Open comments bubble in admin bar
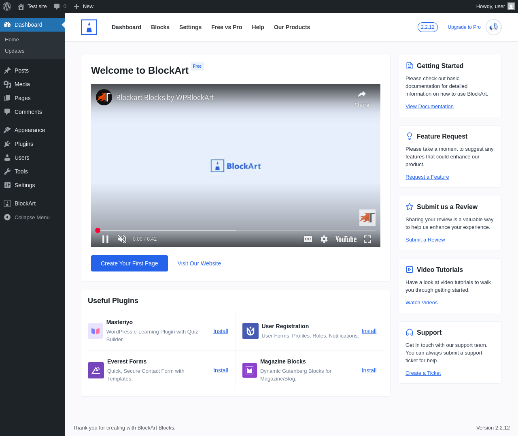The height and width of the screenshot is (436, 518). [60, 6]
